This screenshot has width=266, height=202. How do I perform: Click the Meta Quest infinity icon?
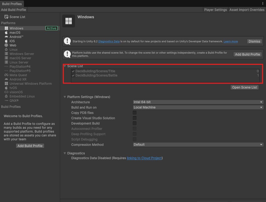[x=6, y=75]
